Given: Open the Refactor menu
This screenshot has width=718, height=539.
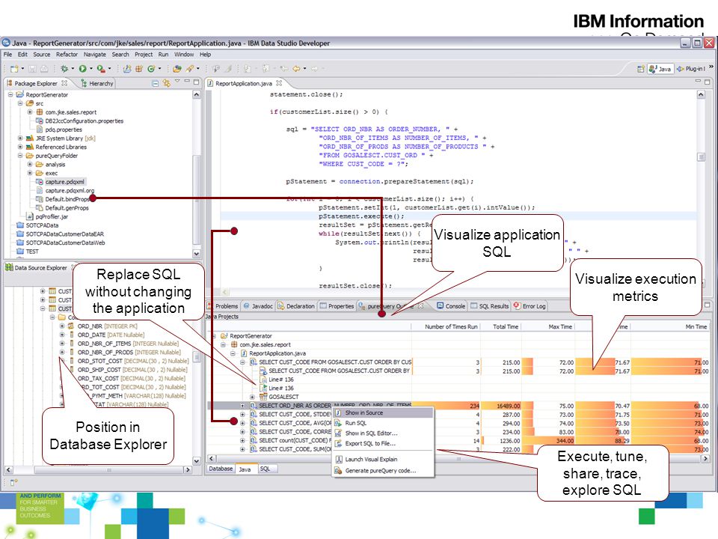Looking at the screenshot, I should [x=67, y=54].
